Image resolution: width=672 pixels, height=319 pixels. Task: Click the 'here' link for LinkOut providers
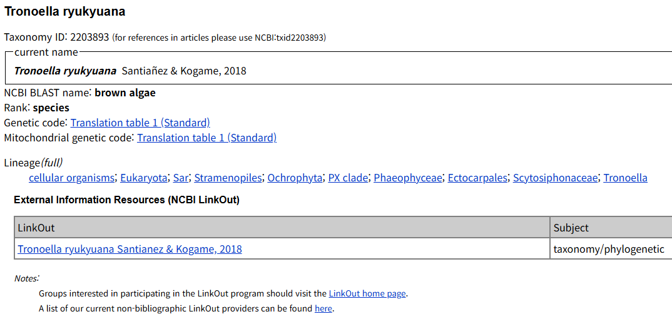pos(323,308)
